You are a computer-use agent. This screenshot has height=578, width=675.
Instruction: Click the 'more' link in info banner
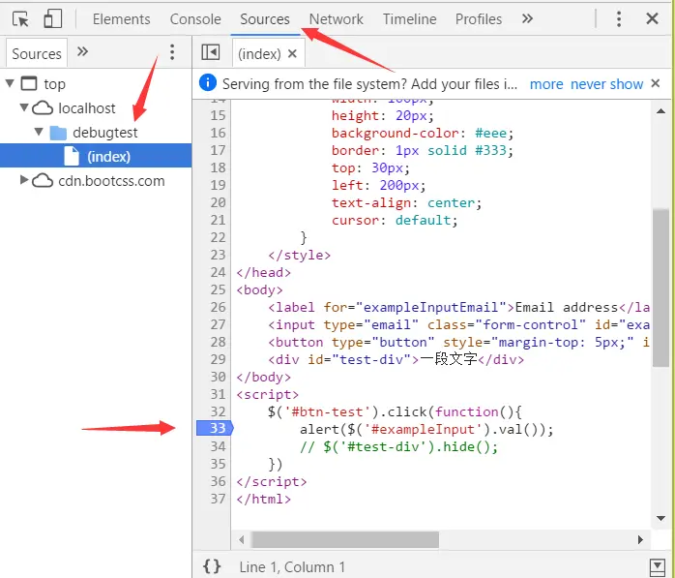tap(546, 83)
